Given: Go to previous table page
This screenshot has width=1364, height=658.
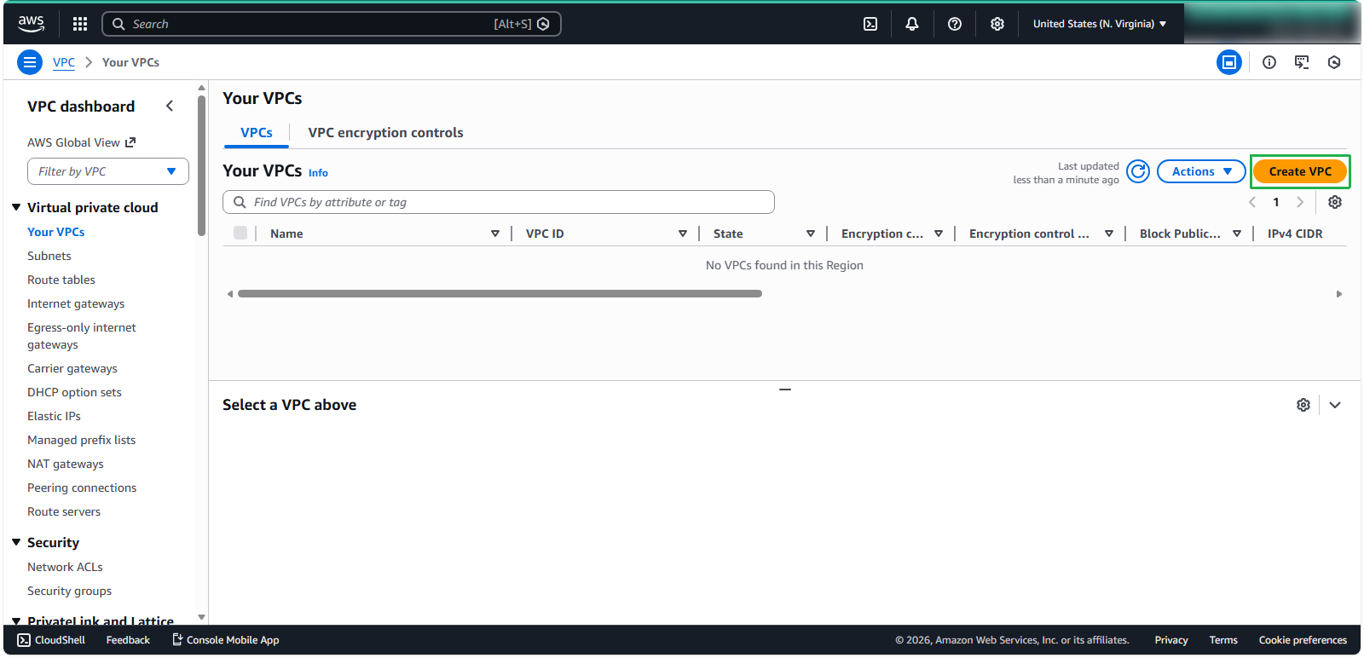Looking at the screenshot, I should pos(1252,202).
